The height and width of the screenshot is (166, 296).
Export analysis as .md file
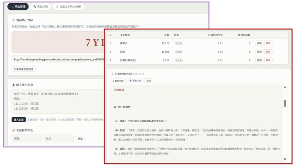click(135, 81)
